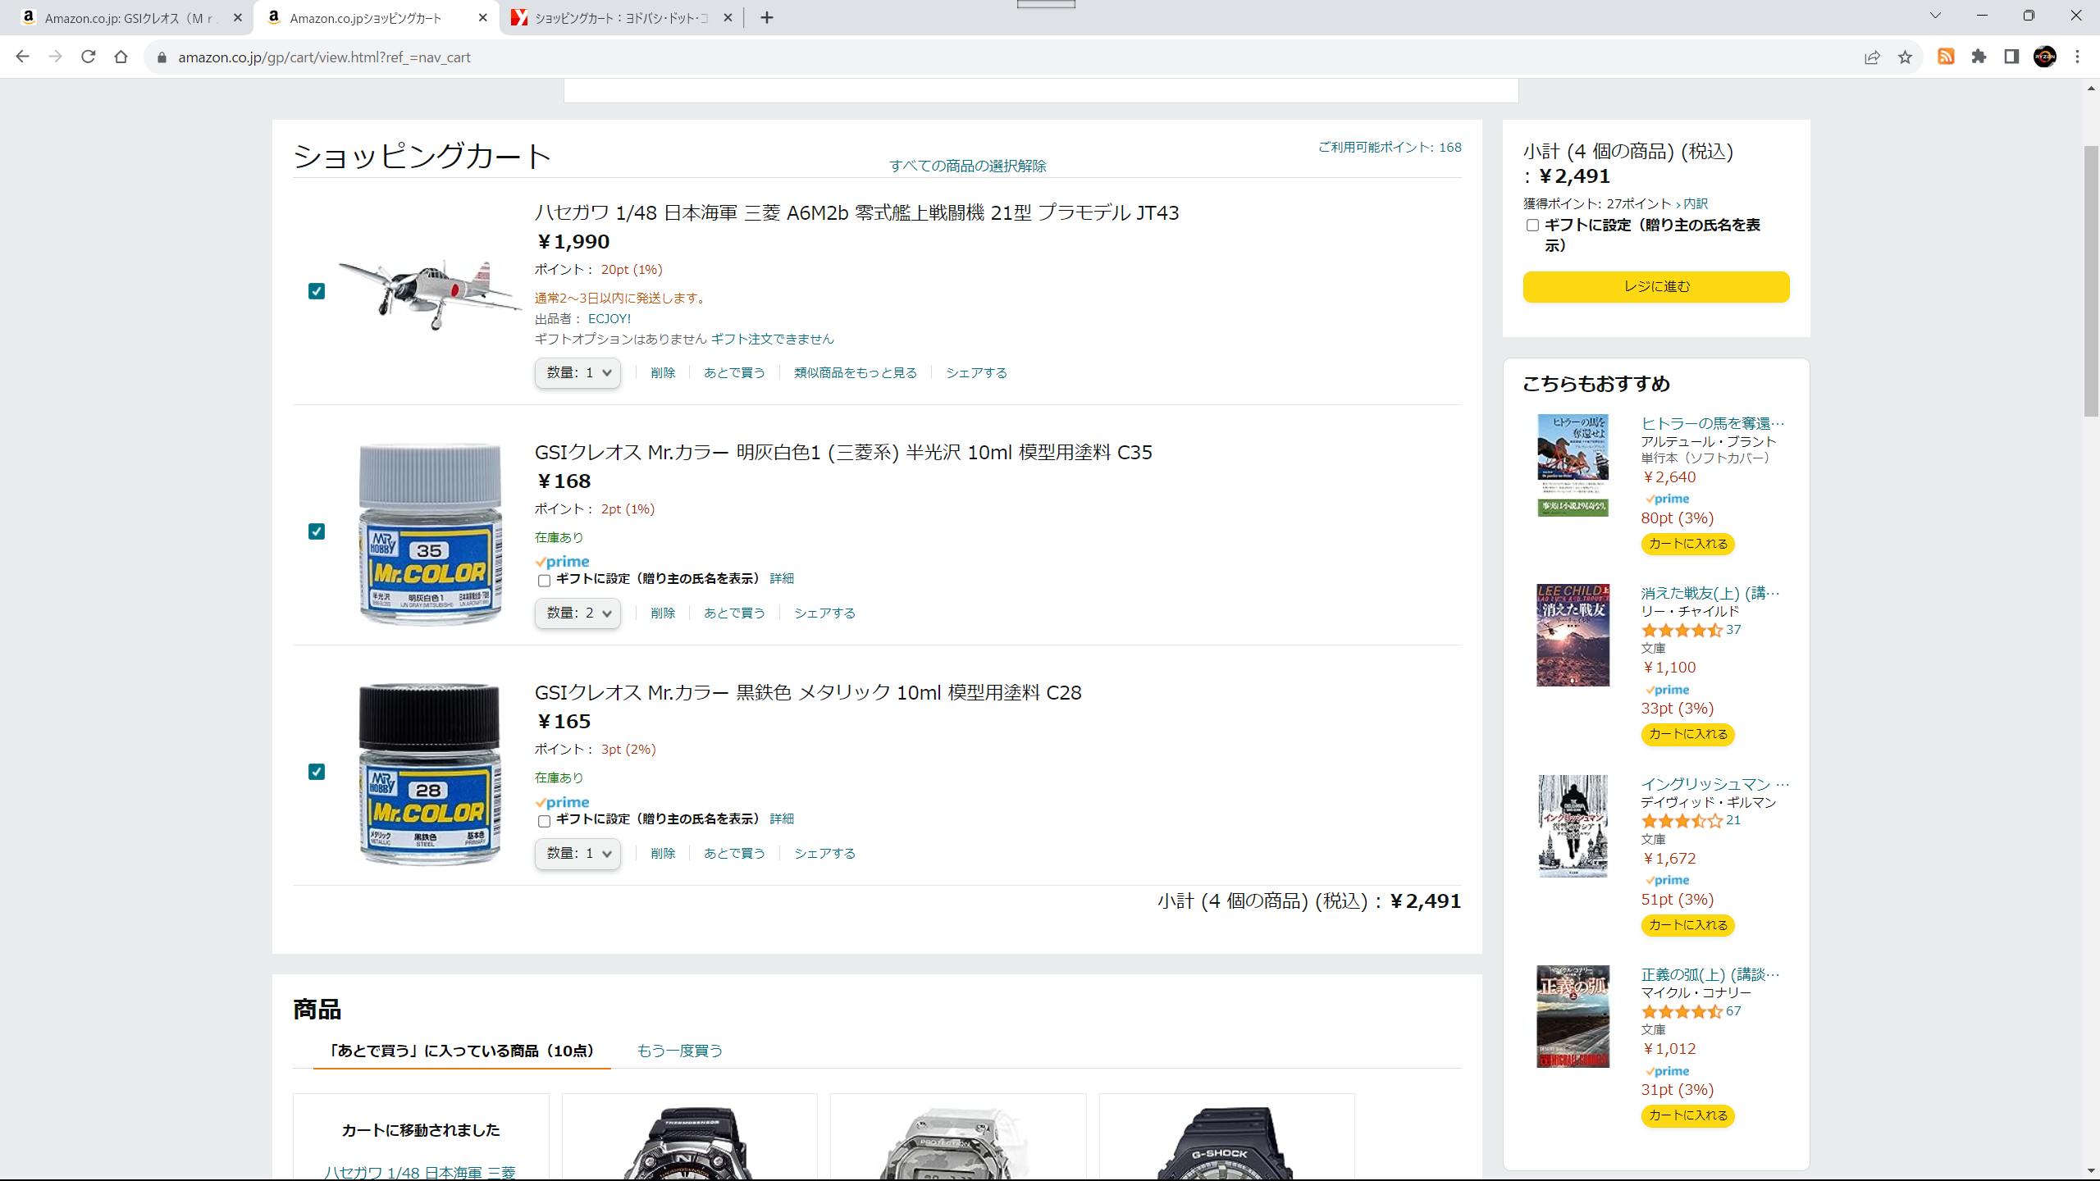Screen dimensions: 2100x1181
Task: Open the ハセガワ 1/48 product title
Action: (856, 213)
